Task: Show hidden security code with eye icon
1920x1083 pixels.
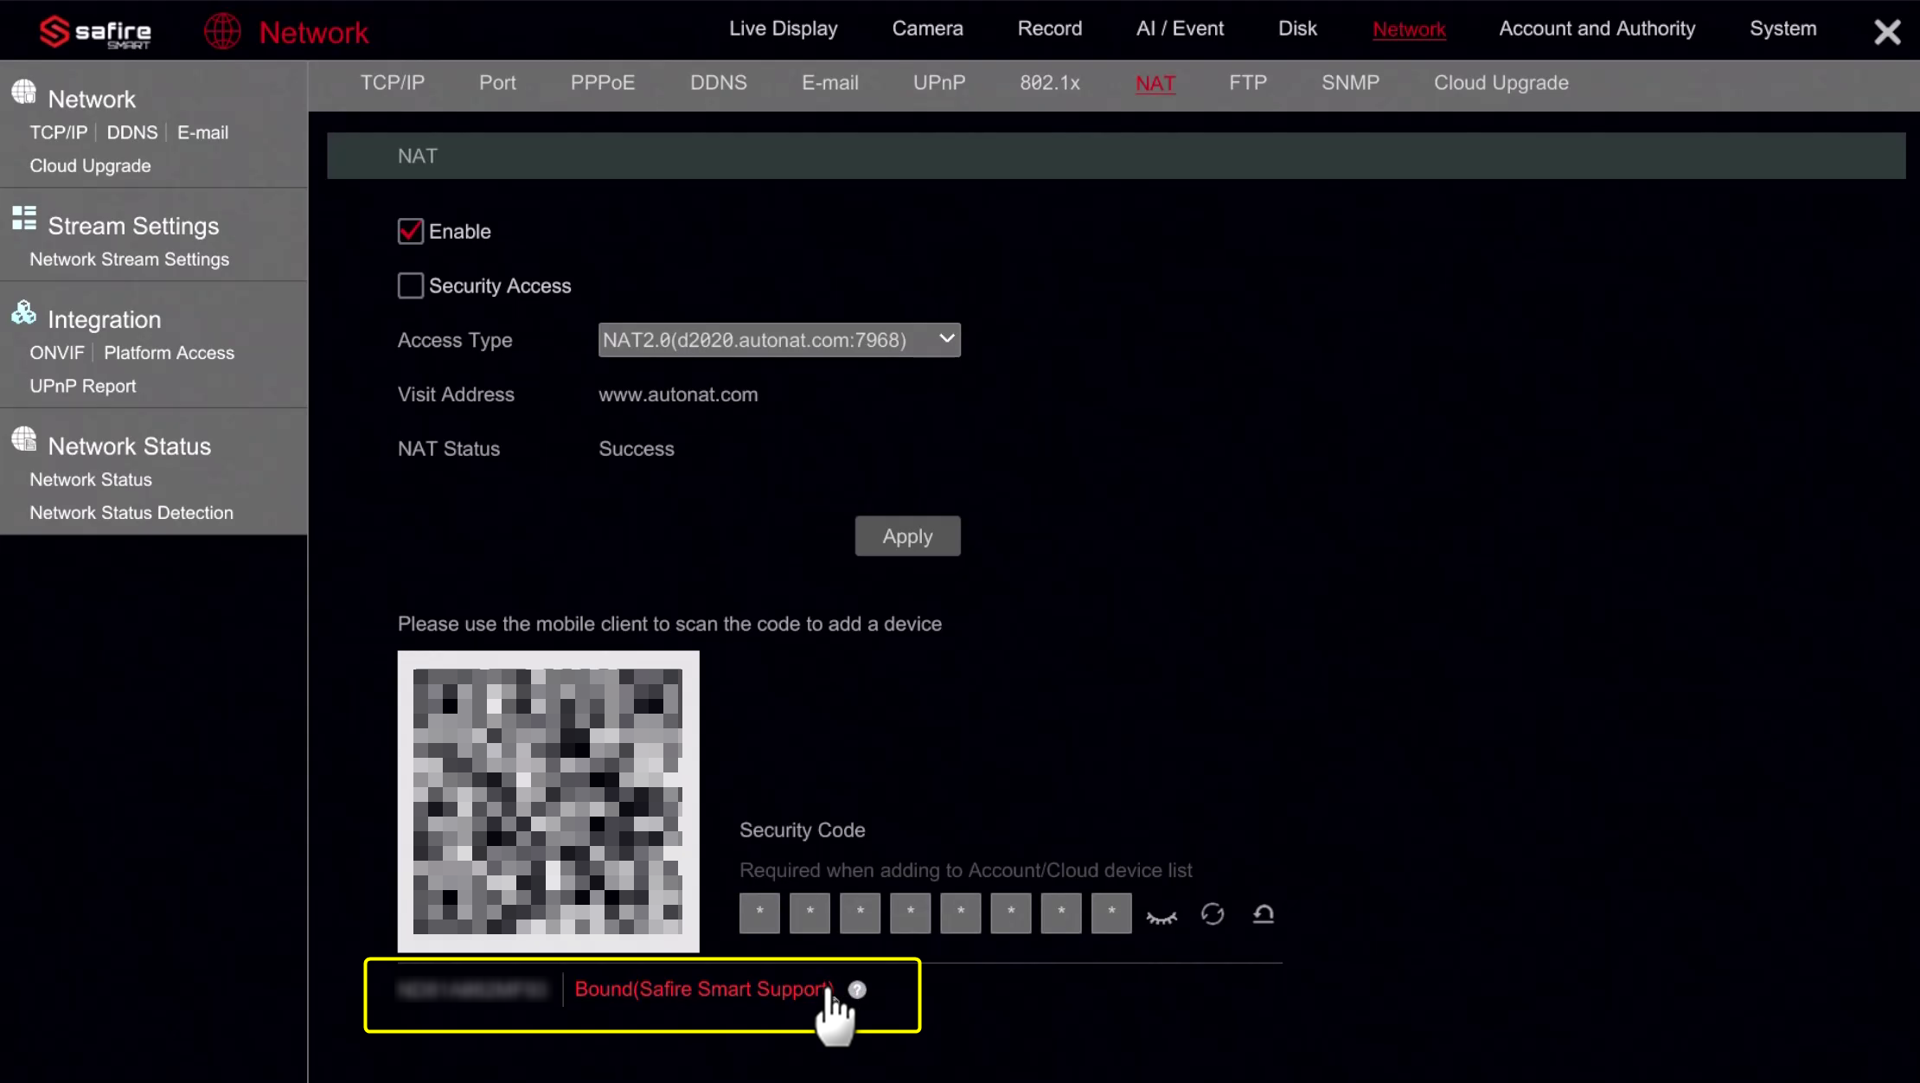Action: [x=1162, y=917]
